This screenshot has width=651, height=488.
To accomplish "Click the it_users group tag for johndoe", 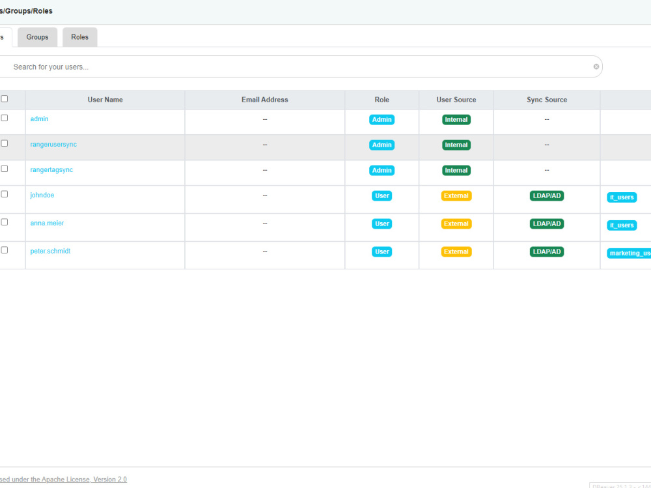I will [x=622, y=197].
